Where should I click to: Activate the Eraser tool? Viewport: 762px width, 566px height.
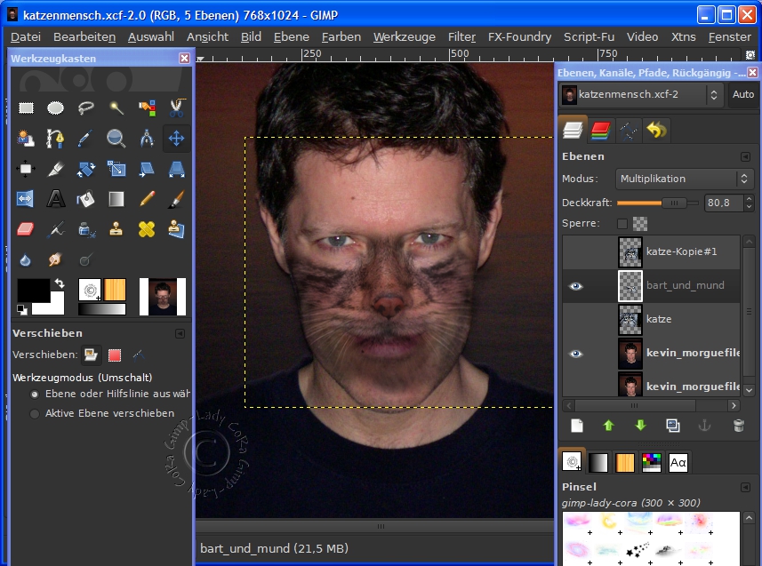pyautogui.click(x=26, y=229)
